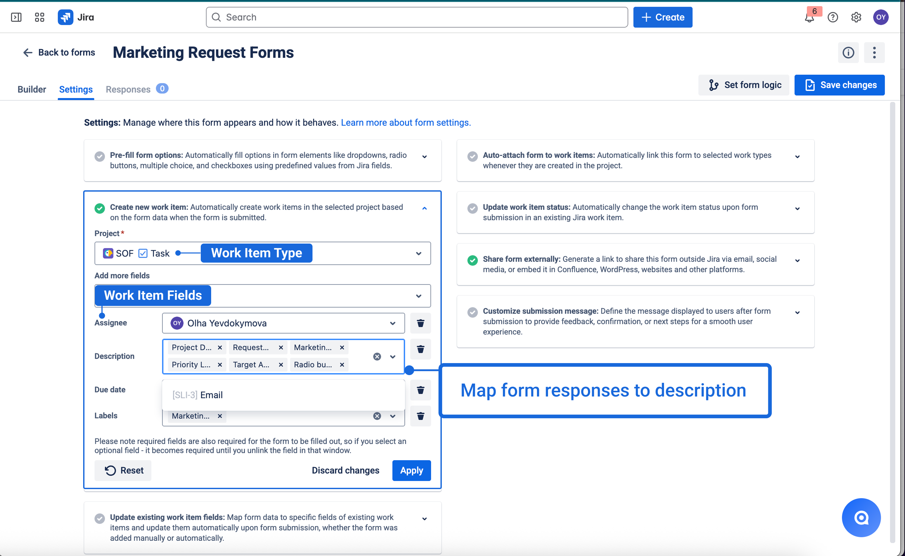Viewport: 905px width, 556px height.
Task: Toggle Share form externally status check
Action: tap(473, 260)
